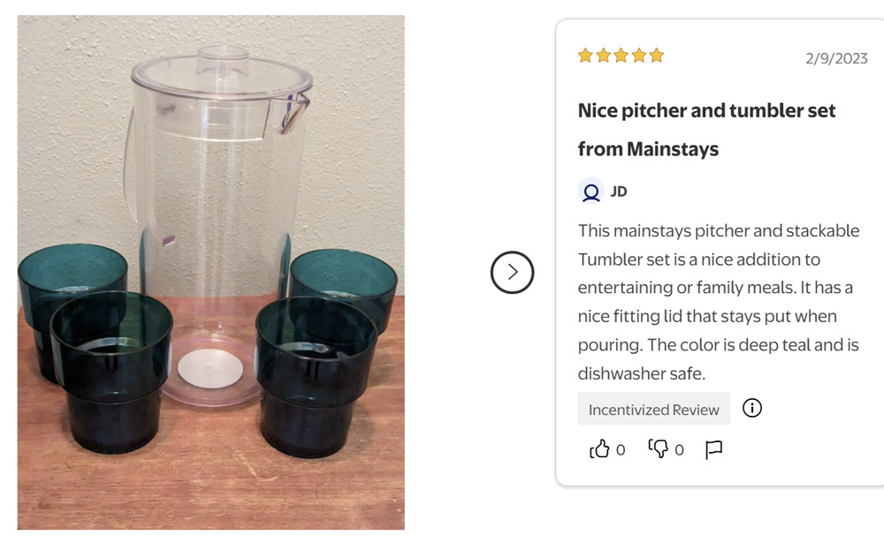Select the first star of the rating

pyautogui.click(x=585, y=55)
